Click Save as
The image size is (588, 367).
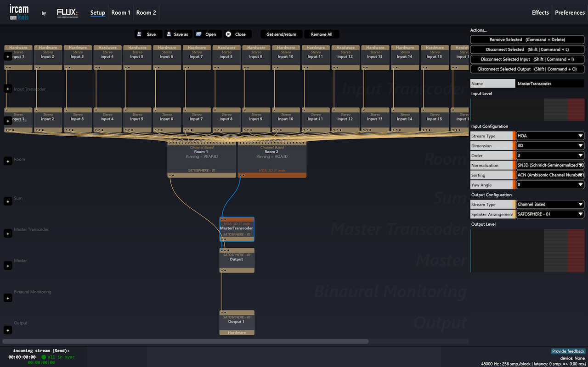point(178,34)
